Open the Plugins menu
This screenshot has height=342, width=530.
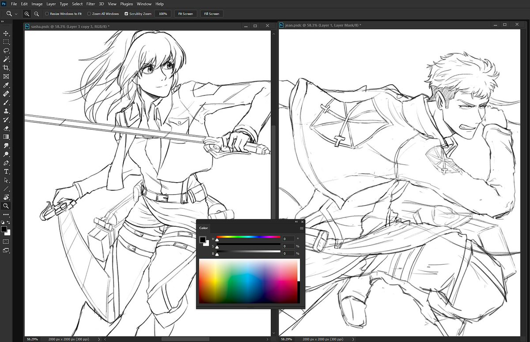(x=127, y=4)
